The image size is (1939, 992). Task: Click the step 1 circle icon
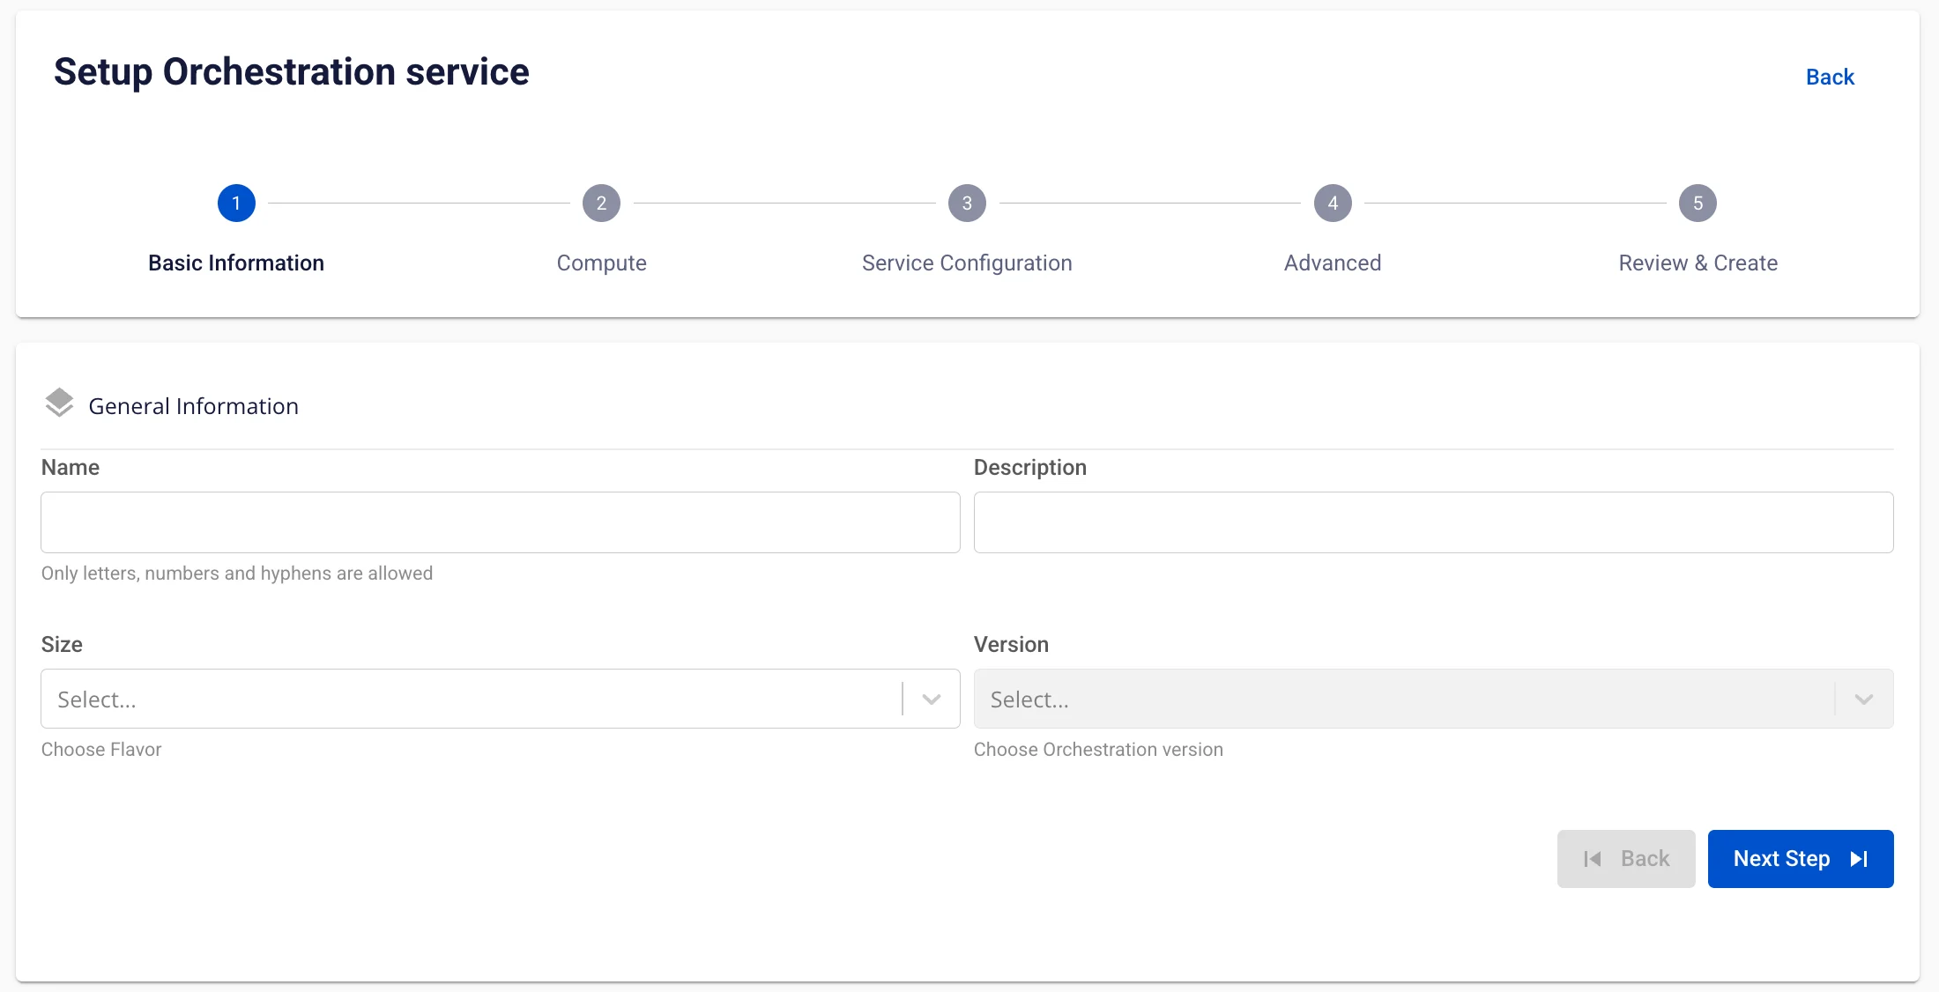pyautogui.click(x=236, y=204)
